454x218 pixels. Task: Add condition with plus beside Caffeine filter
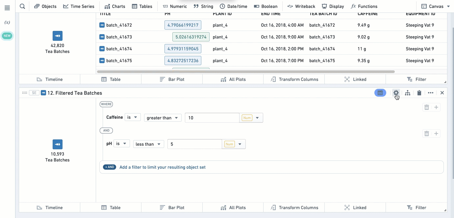436,107
